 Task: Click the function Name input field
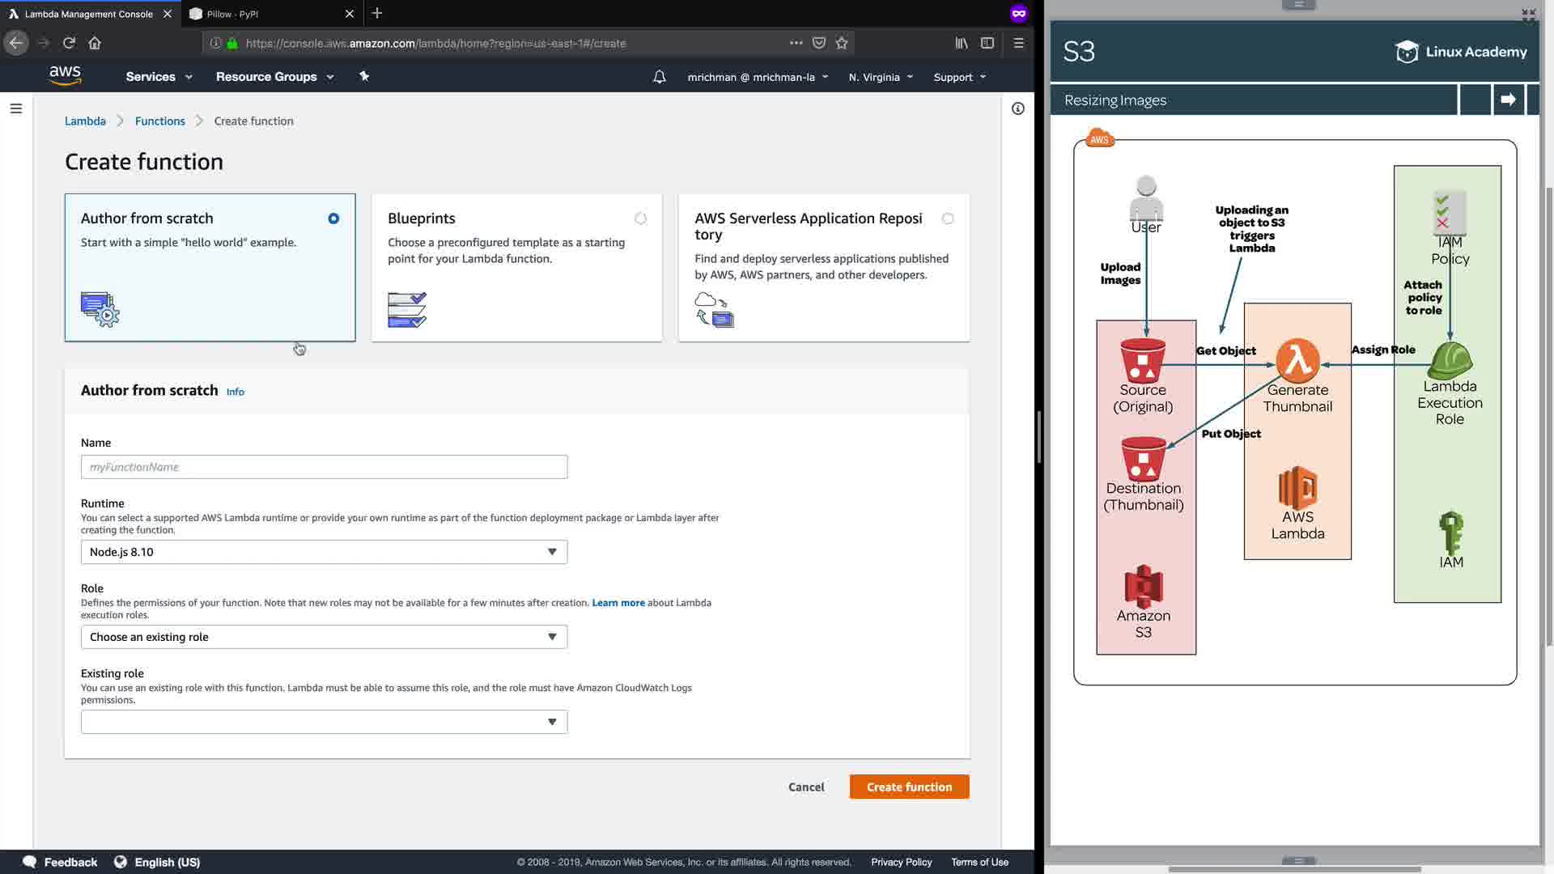coord(324,467)
